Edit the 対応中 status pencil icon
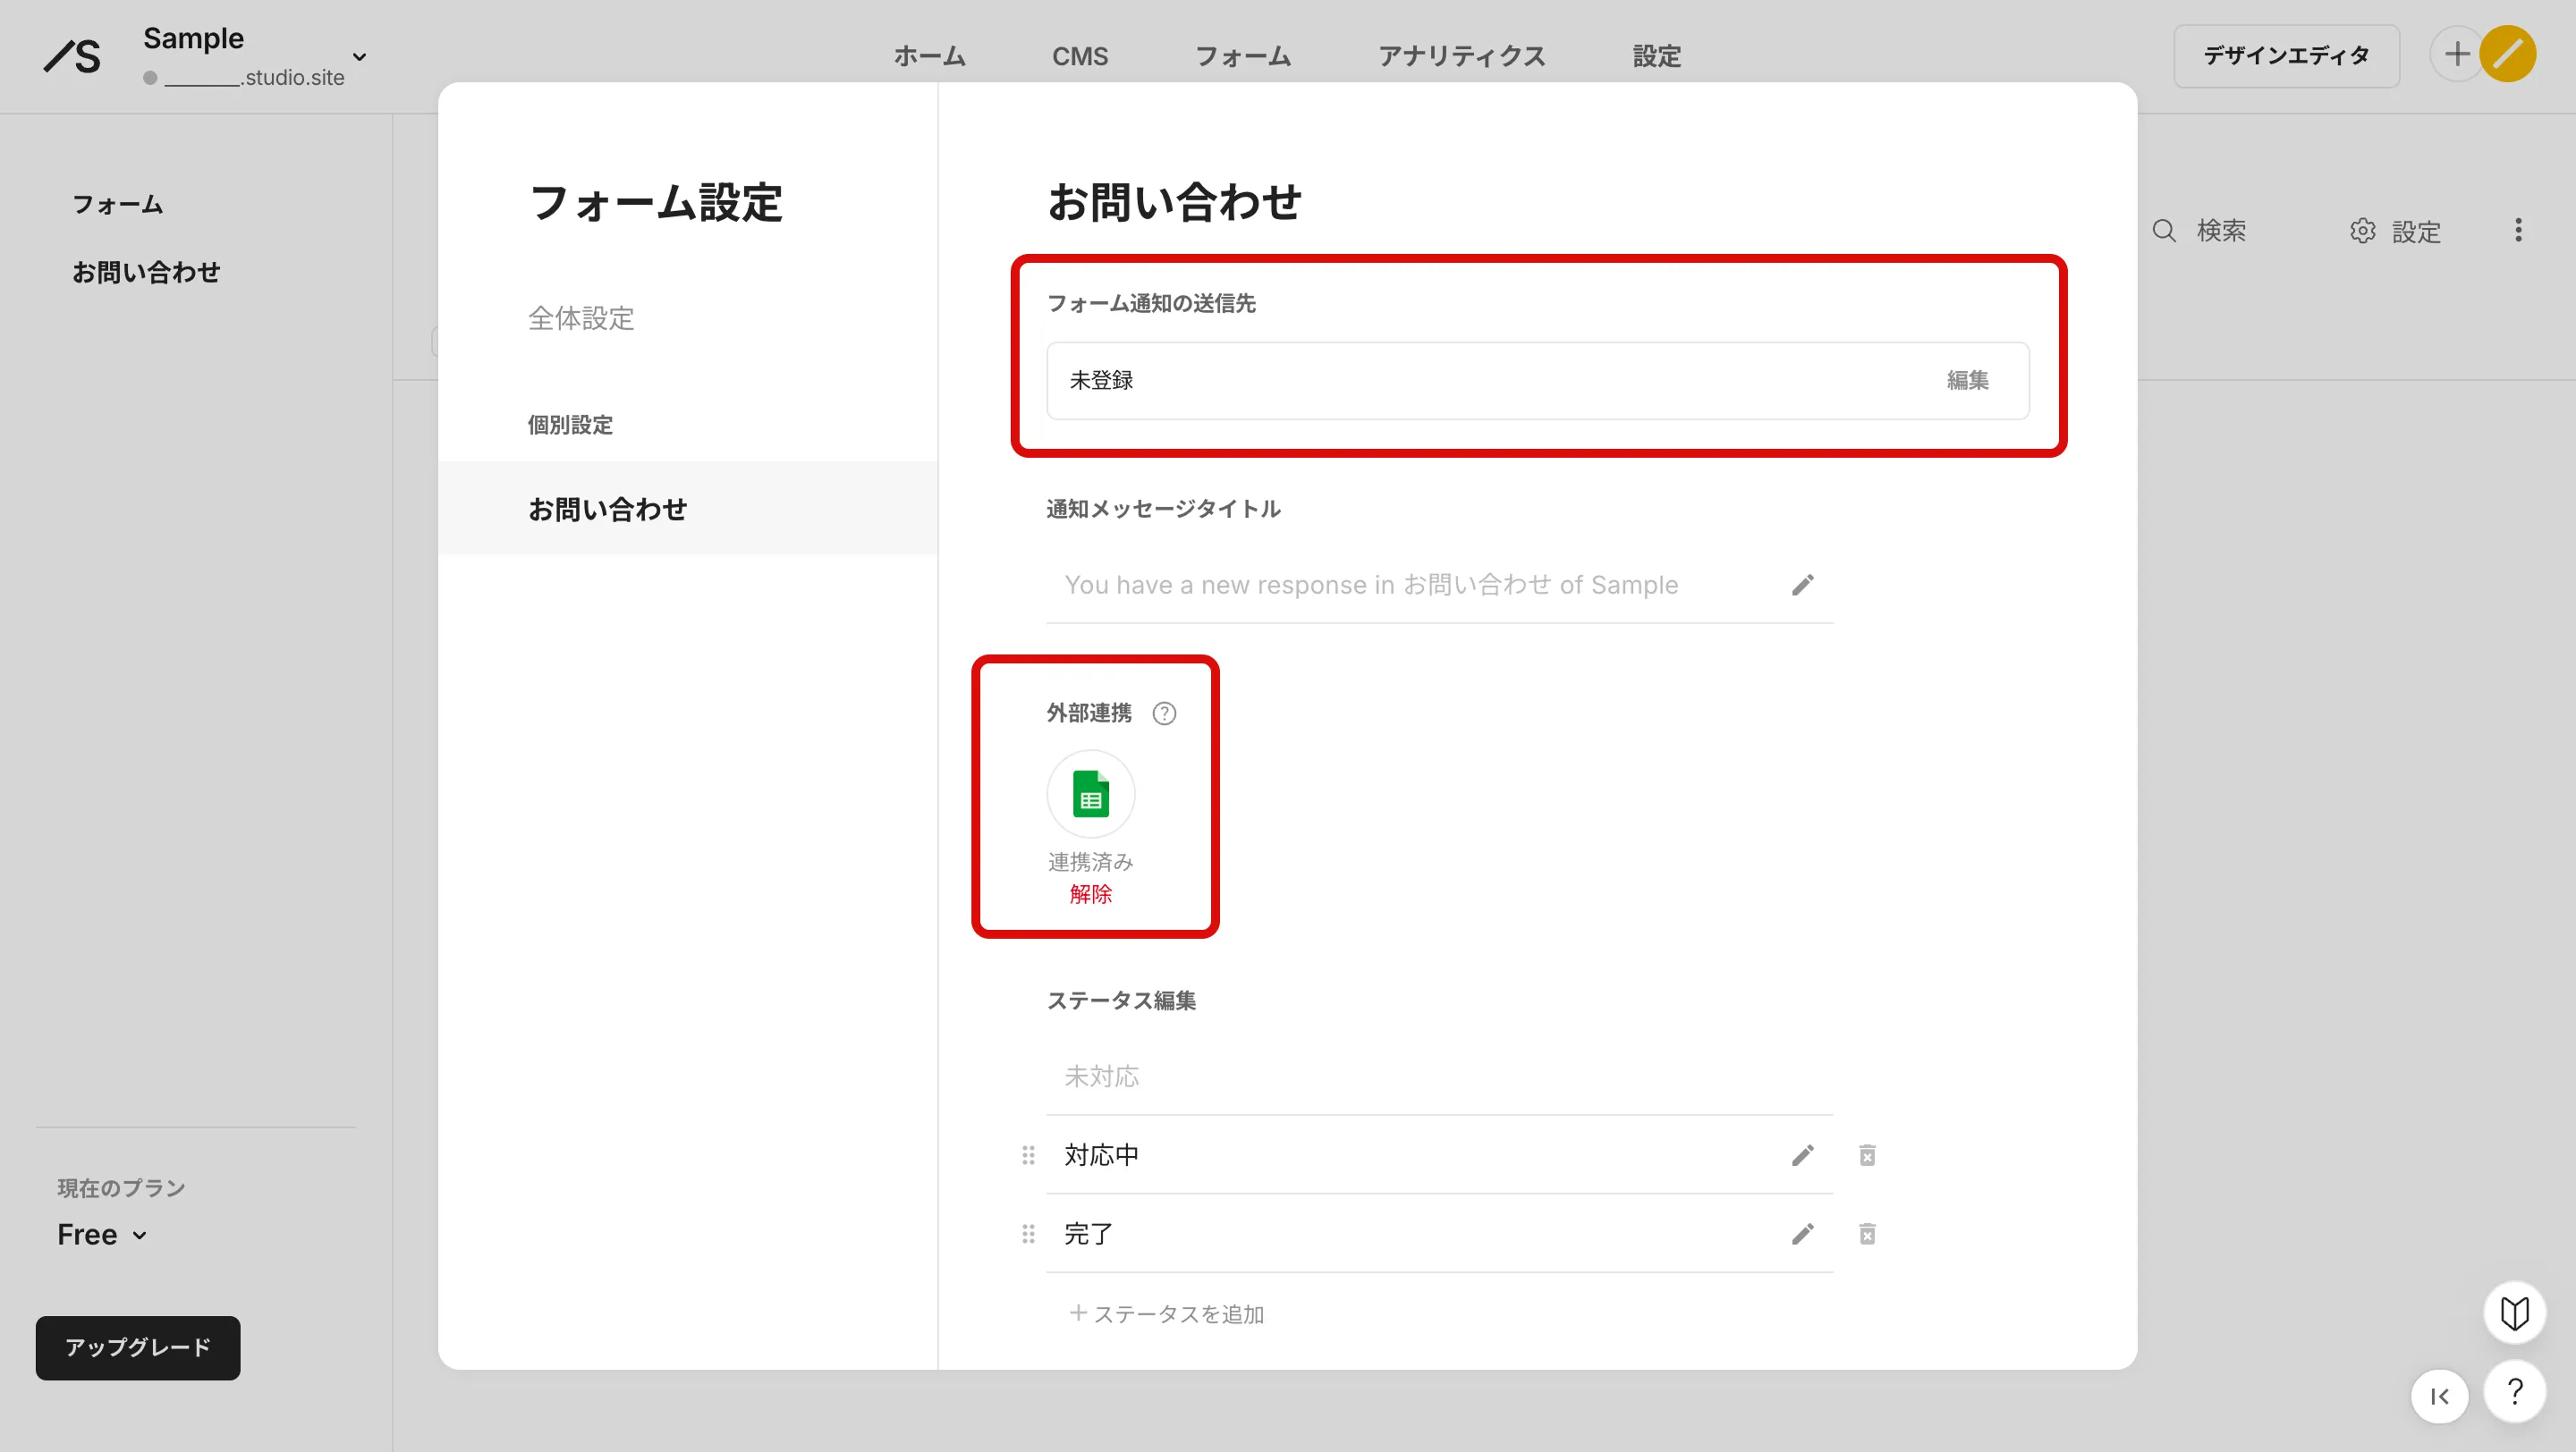Image resolution: width=2576 pixels, height=1452 pixels. (x=1802, y=1156)
